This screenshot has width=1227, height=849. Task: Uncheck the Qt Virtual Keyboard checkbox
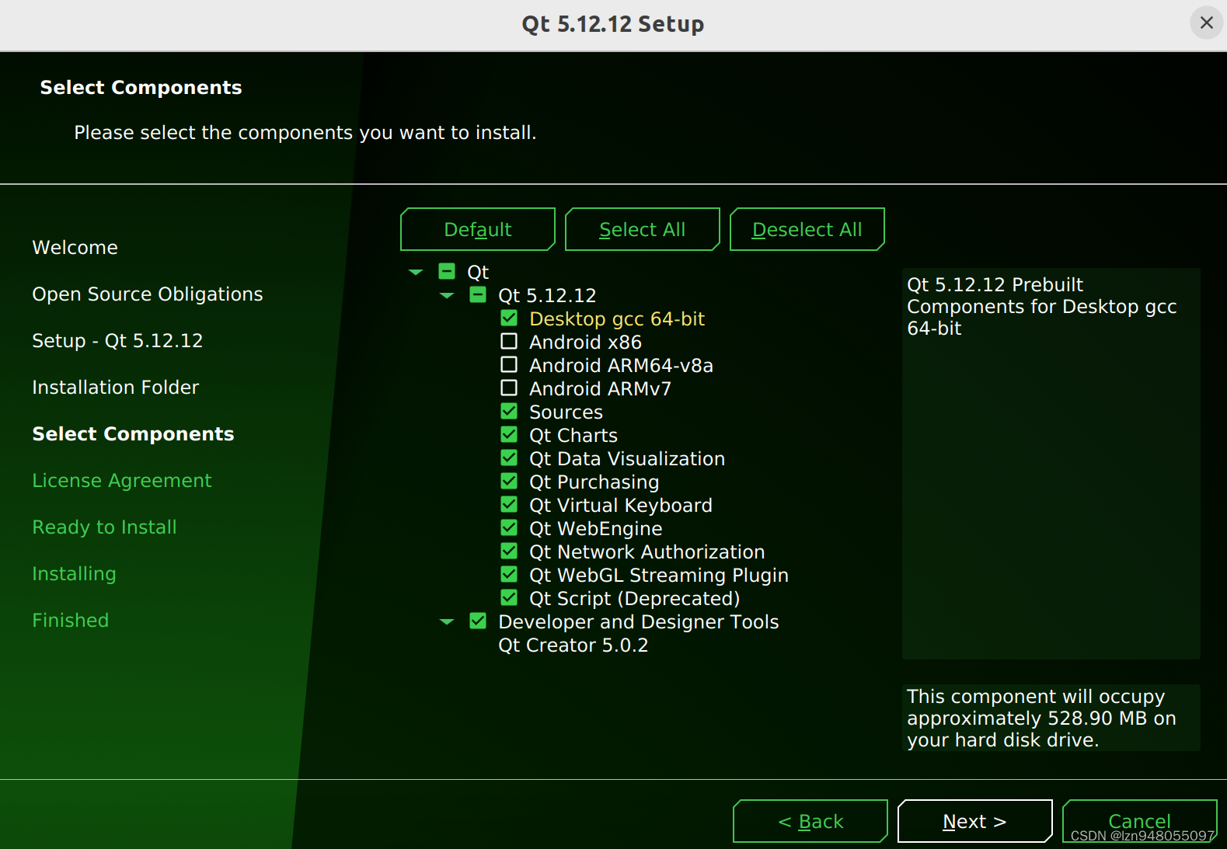pyautogui.click(x=509, y=504)
